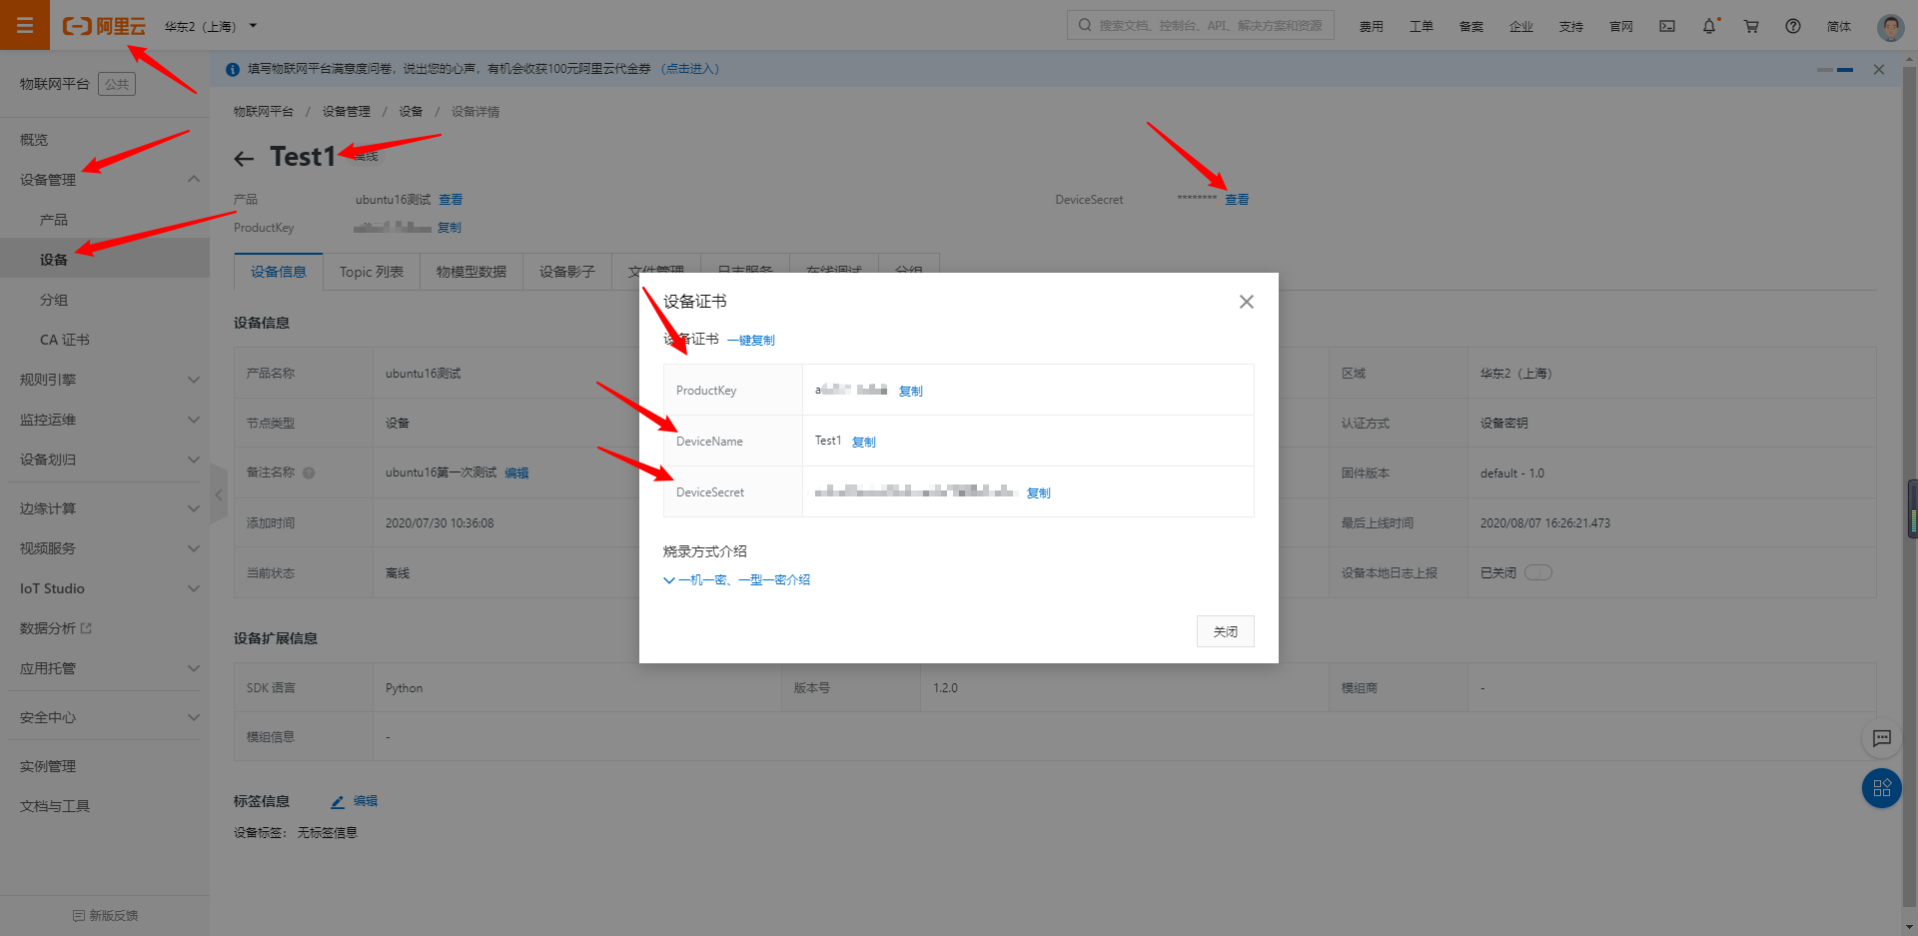Click the help icon next to 备注名称

309,473
